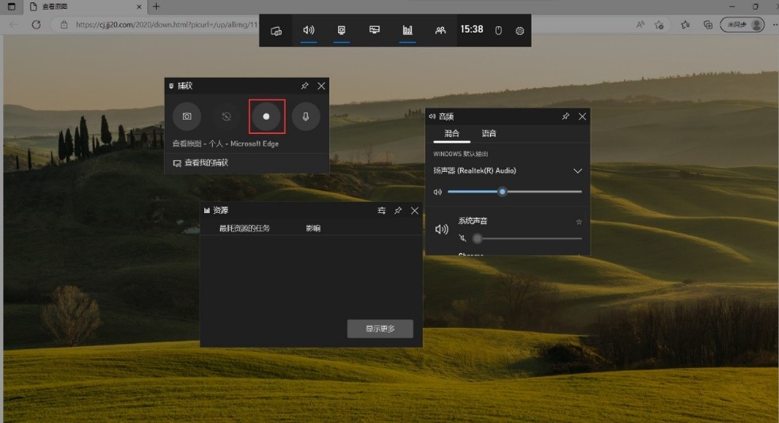The image size is (779, 423).
Task: Pin the Capture widget
Action: click(305, 86)
